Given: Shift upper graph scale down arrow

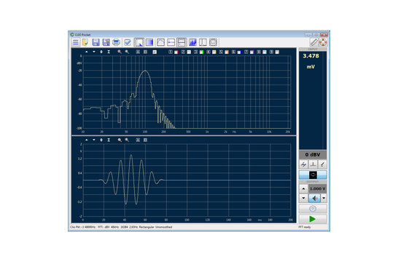Looking at the screenshot, I should [x=94, y=52].
